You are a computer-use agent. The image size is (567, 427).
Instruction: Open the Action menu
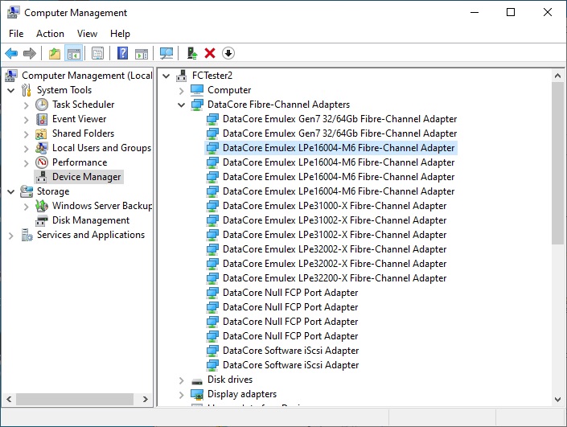tap(50, 34)
